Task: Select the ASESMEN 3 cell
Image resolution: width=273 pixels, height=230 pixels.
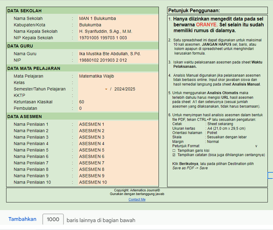Action: coord(118,137)
